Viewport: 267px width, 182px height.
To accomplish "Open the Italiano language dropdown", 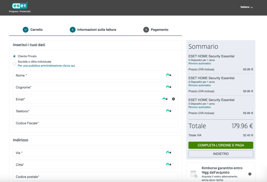I will click(x=246, y=7).
